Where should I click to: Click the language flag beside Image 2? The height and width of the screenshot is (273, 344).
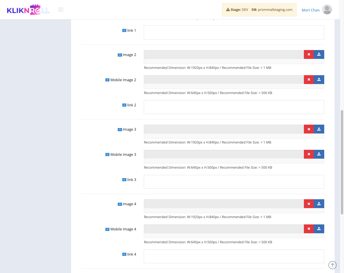tap(120, 55)
